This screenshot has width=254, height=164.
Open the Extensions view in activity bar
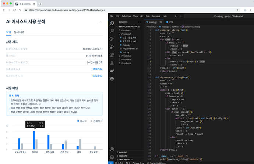pyautogui.click(x=112, y=54)
